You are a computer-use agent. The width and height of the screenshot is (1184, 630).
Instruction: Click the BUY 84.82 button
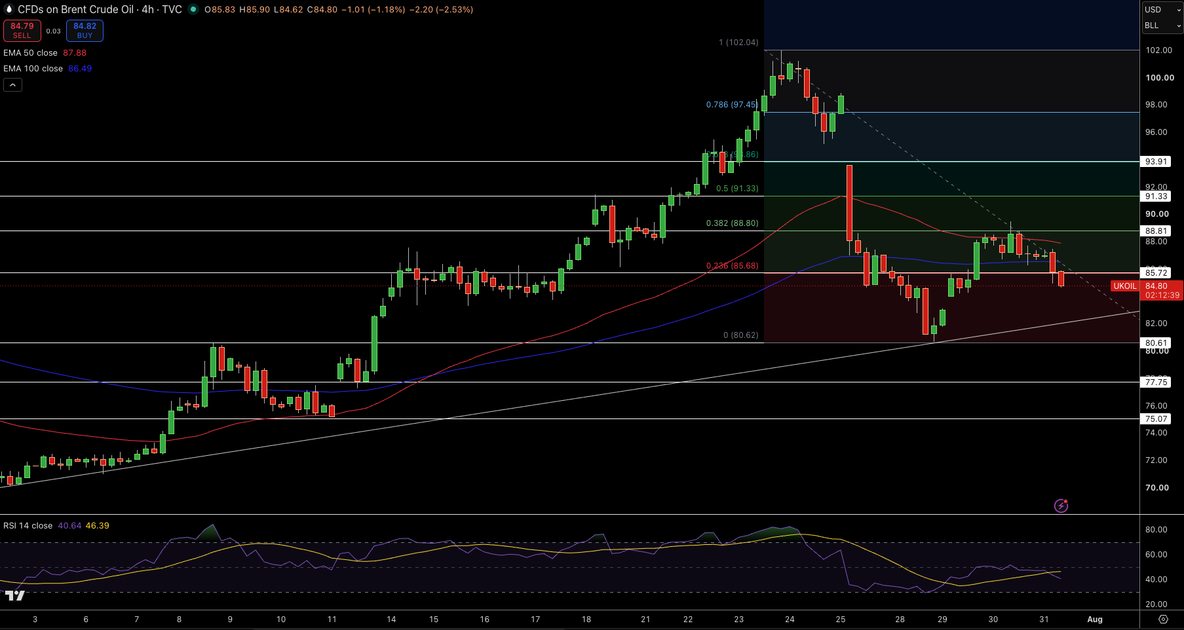85,31
